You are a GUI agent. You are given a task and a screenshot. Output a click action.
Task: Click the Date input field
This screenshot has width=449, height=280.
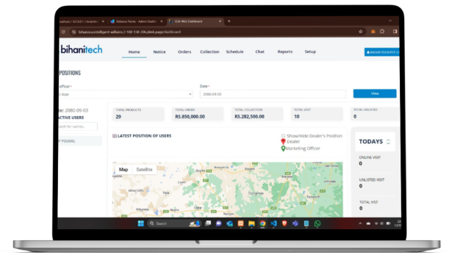click(x=273, y=94)
